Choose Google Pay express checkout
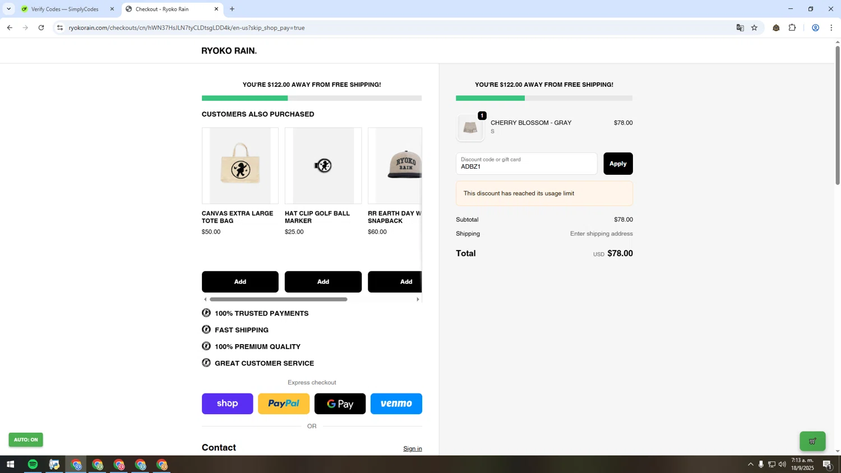 [x=340, y=404]
